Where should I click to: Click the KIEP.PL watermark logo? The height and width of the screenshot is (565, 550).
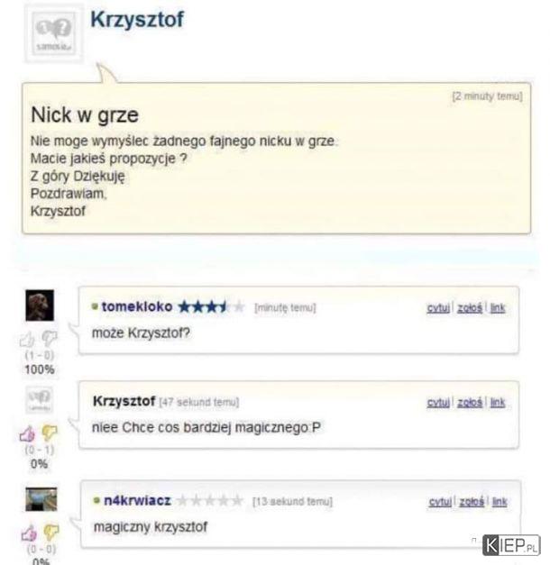pyautogui.click(x=511, y=545)
